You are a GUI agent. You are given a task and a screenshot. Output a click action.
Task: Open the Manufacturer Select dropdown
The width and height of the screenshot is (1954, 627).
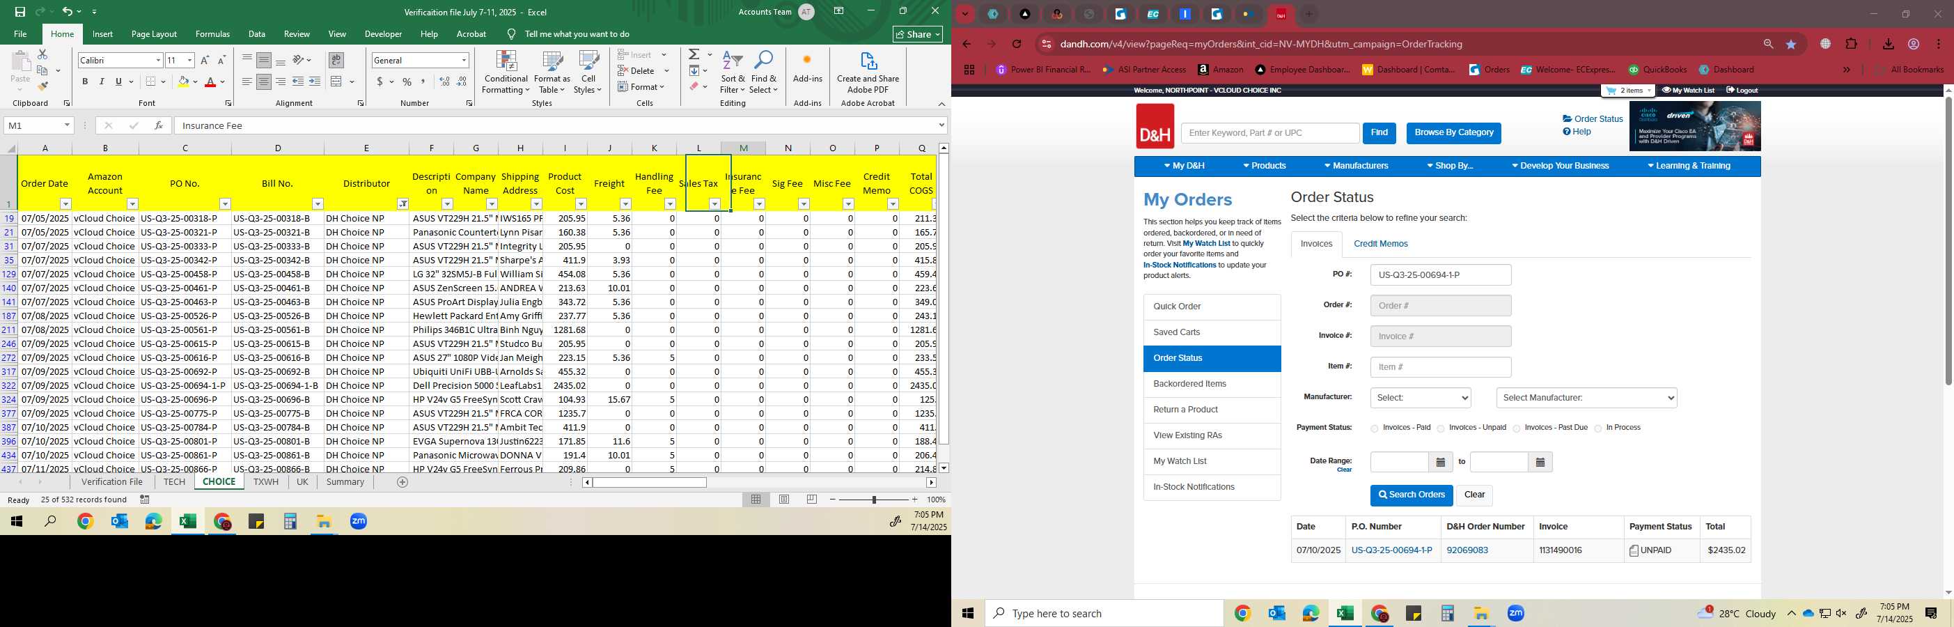pyautogui.click(x=1421, y=398)
